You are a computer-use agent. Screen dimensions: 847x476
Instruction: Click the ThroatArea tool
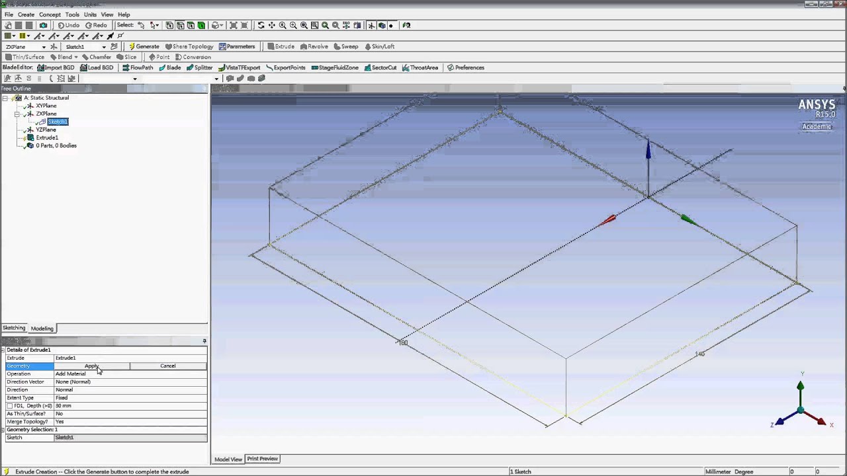coord(420,67)
